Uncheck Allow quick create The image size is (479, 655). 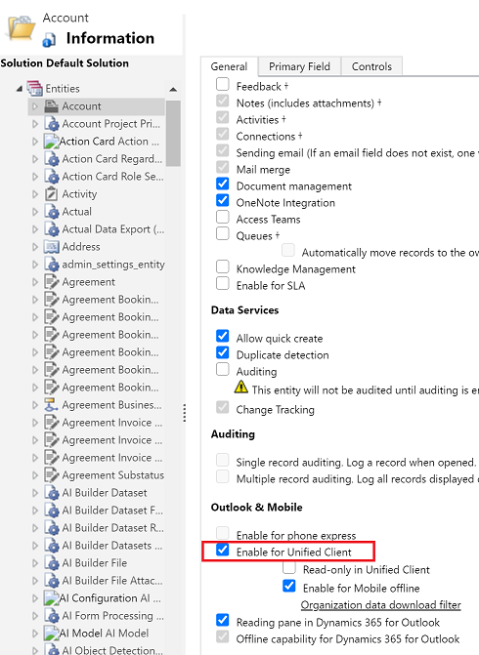pyautogui.click(x=223, y=336)
